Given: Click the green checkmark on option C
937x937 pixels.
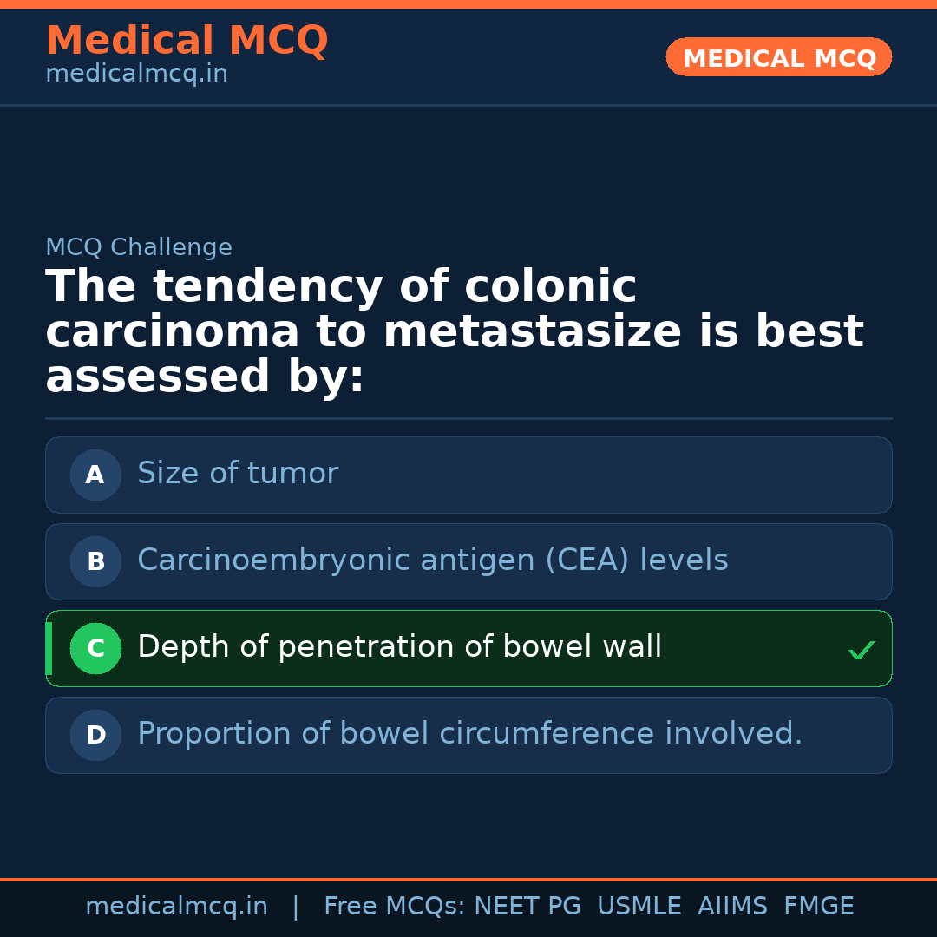Looking at the screenshot, I should [x=861, y=650].
